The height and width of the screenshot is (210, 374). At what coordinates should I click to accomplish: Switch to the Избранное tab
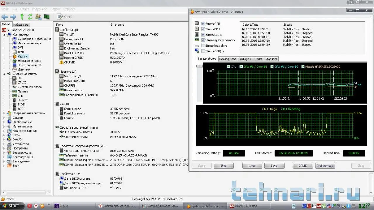(x=21, y=25)
